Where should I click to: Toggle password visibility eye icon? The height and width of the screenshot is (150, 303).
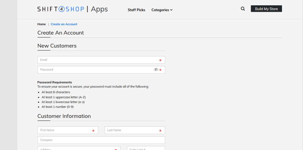156,70
